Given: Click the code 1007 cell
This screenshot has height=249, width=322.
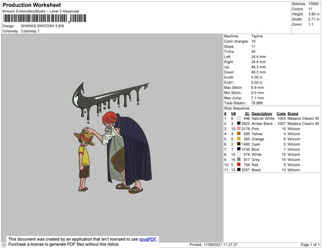Looking at the screenshot, I should (x=282, y=123).
